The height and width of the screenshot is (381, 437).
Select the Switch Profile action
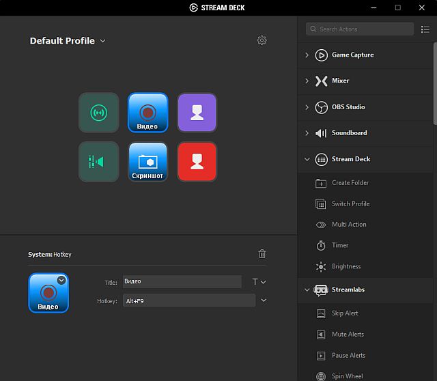tap(350, 203)
